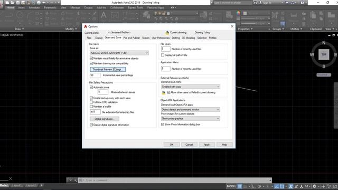
Task: Click the object color swatch dropdown in Properties
Action: (257, 13)
